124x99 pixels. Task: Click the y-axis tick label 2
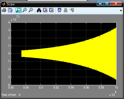[9, 38]
